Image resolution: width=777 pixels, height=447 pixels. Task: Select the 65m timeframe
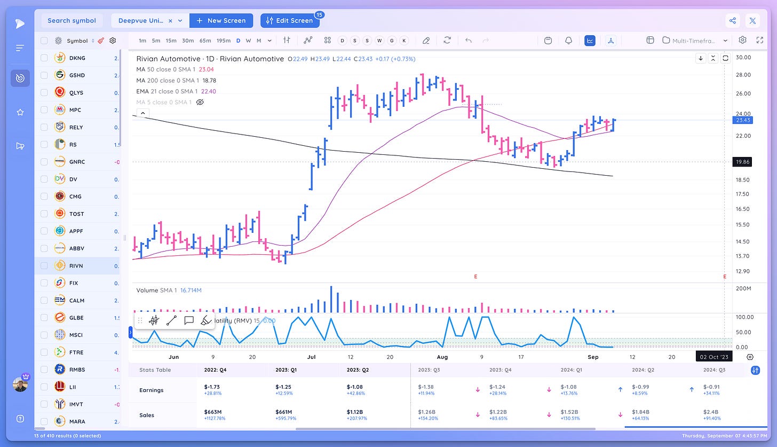[x=205, y=41]
